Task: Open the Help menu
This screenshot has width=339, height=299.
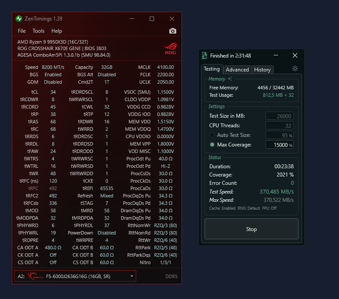Action: (57, 31)
